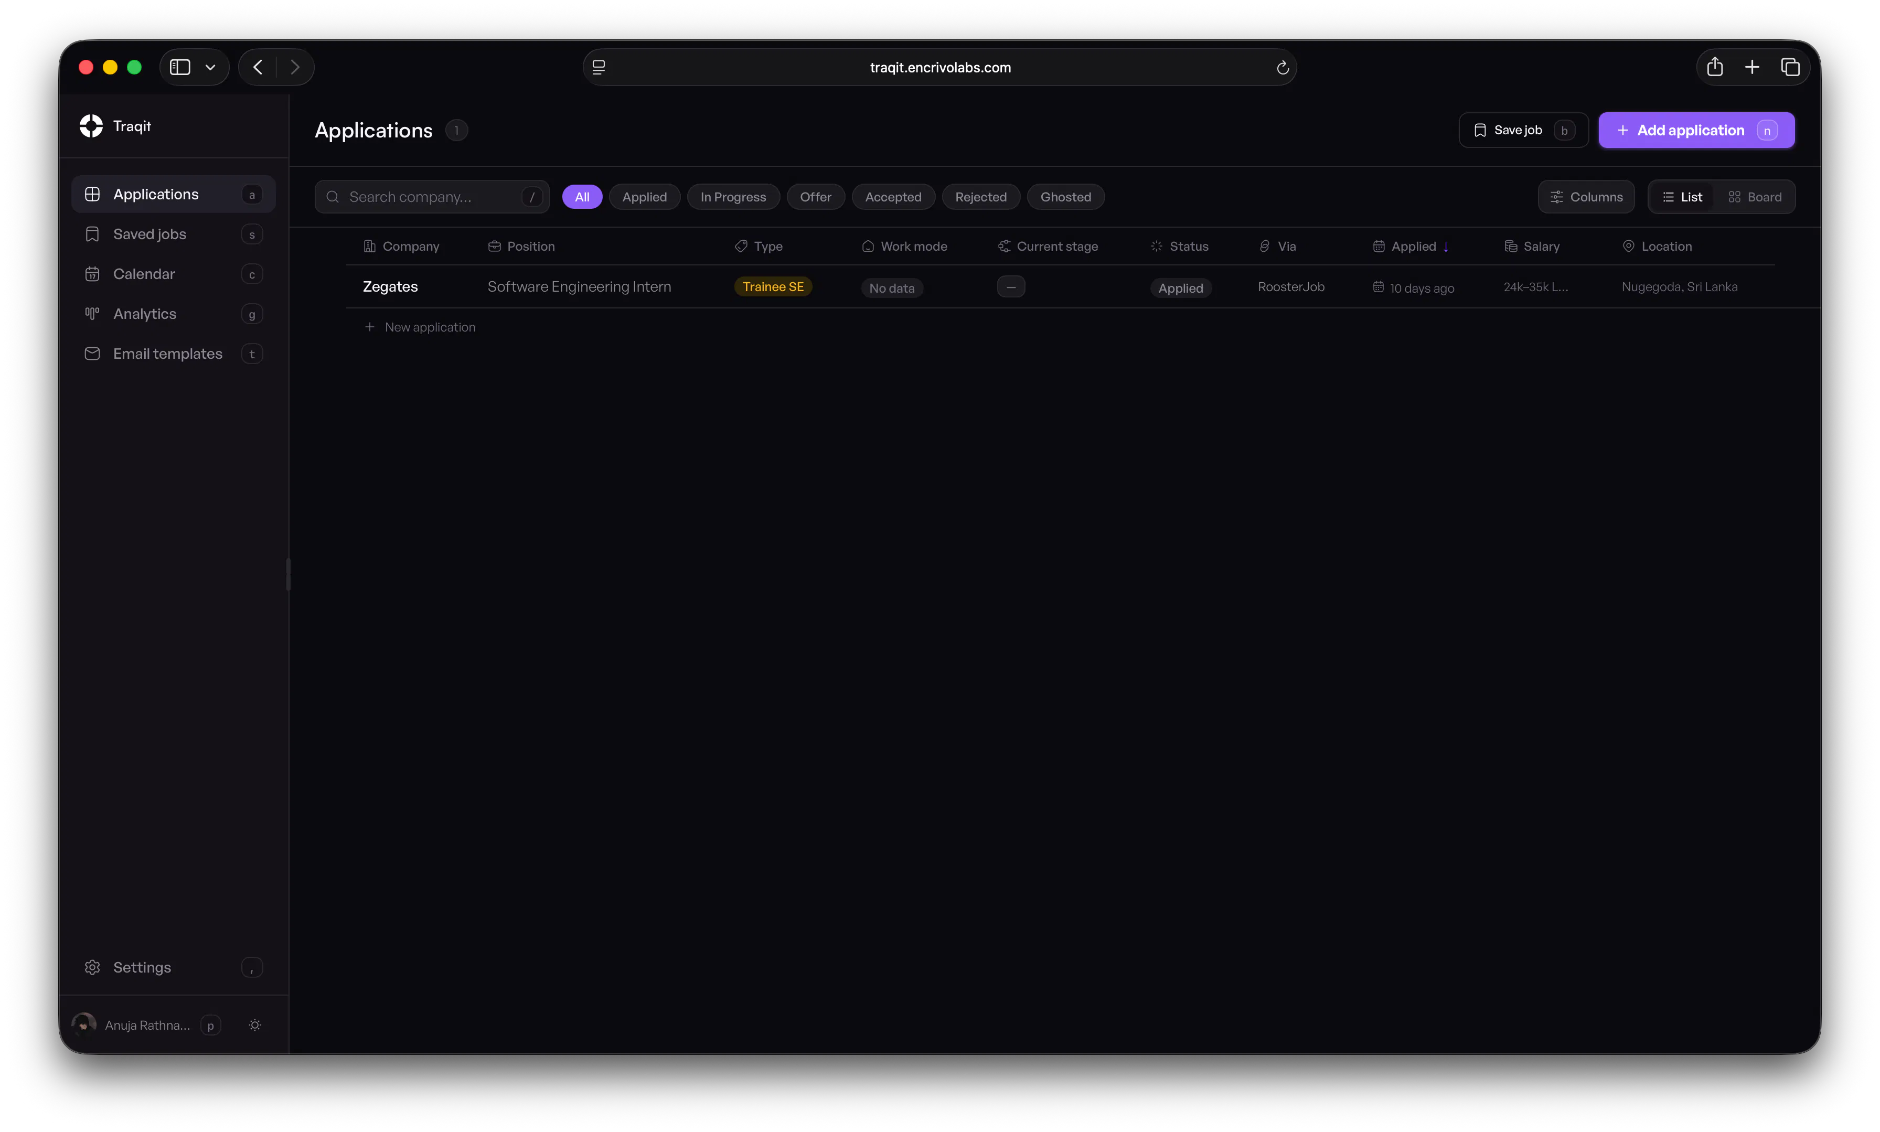1880x1132 pixels.
Task: Filter by Applied status chip
Action: click(645, 197)
